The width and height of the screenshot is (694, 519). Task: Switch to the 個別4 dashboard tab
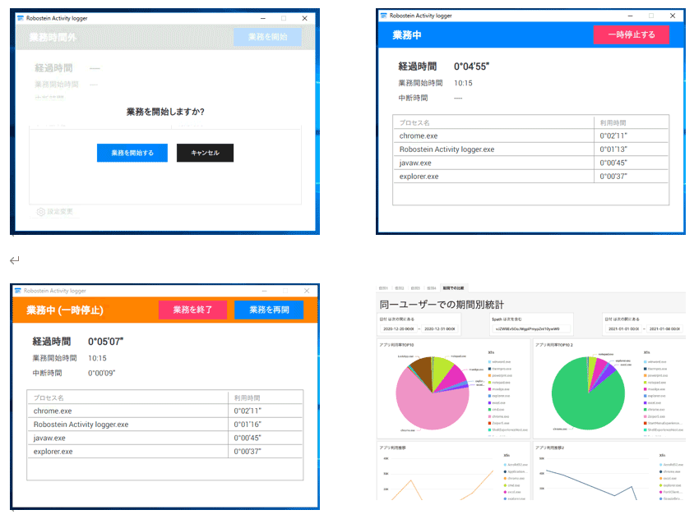click(x=431, y=288)
